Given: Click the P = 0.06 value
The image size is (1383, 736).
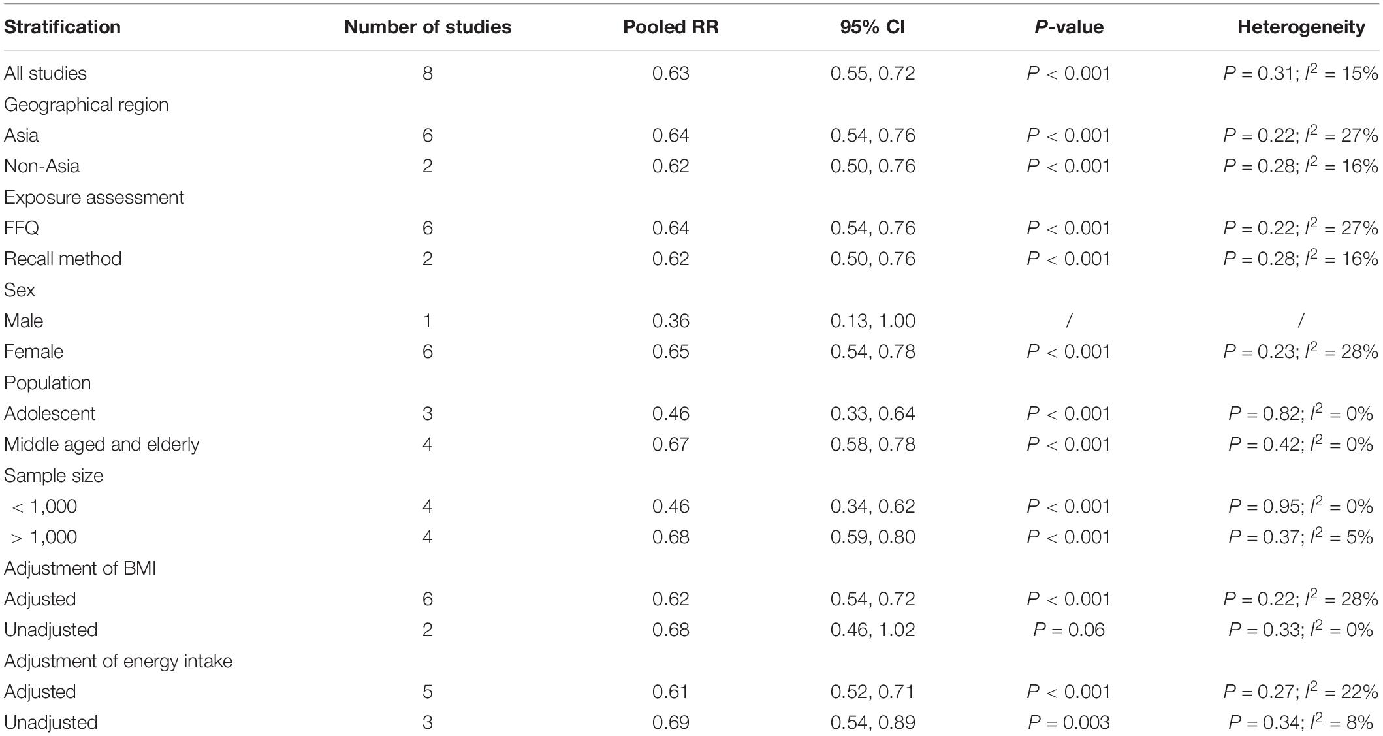Looking at the screenshot, I should (x=1069, y=630).
